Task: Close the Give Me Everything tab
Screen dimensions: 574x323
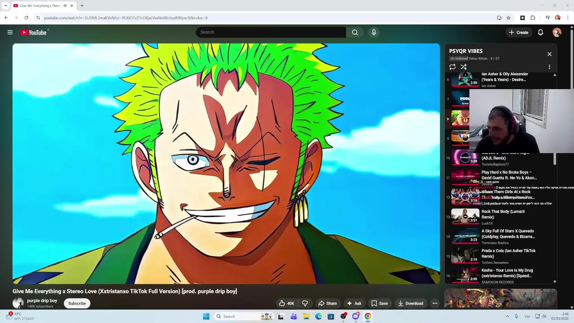Action: coord(71,5)
